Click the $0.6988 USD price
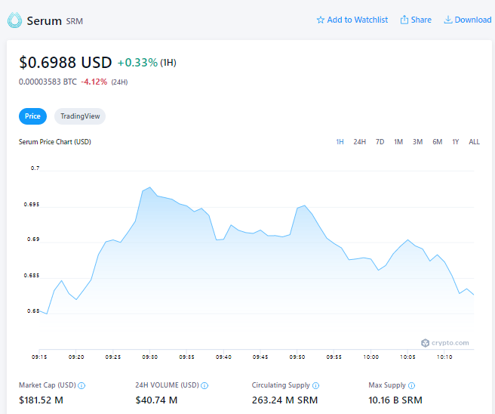Image resolution: width=495 pixels, height=414 pixels. (66, 62)
